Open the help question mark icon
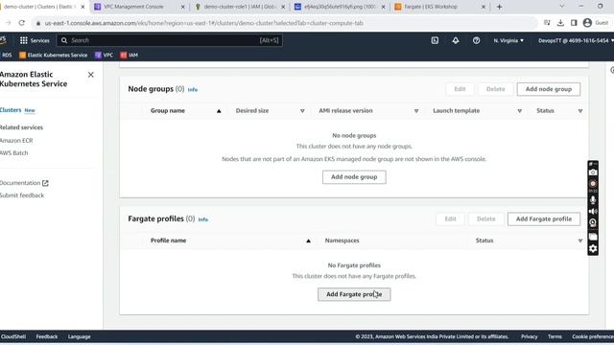Screen dimensions: 614x345 coord(476,40)
